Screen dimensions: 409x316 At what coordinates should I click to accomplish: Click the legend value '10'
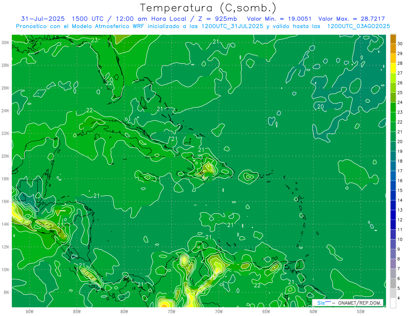[400, 239]
